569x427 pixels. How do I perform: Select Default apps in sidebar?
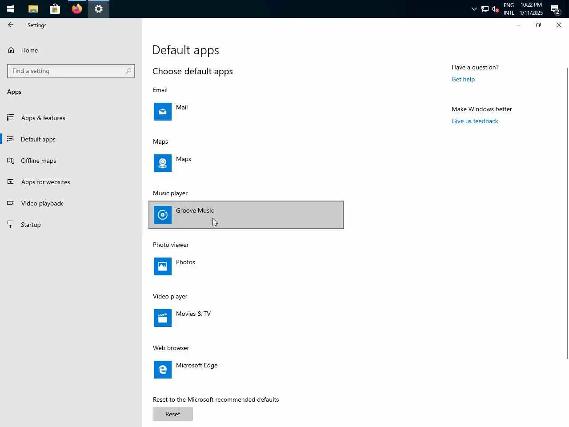tap(71, 139)
